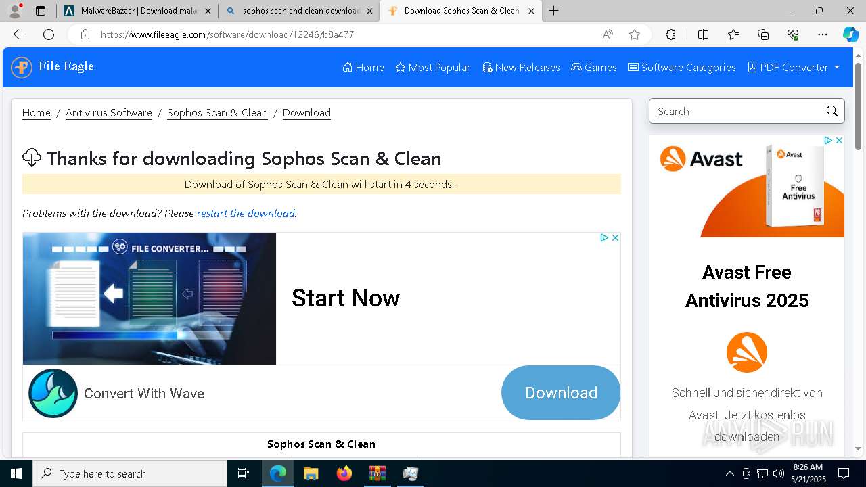View site information lock icon
Viewport: 866px width, 487px height.
pos(85,34)
